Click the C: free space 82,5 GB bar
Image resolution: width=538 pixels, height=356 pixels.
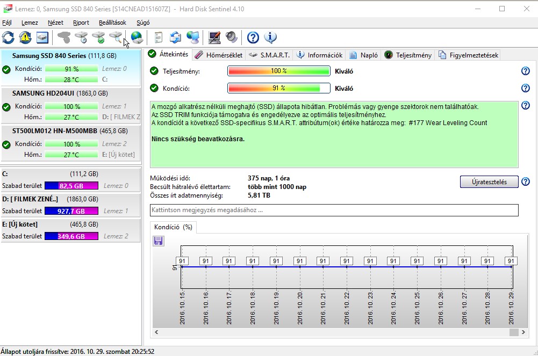point(71,186)
